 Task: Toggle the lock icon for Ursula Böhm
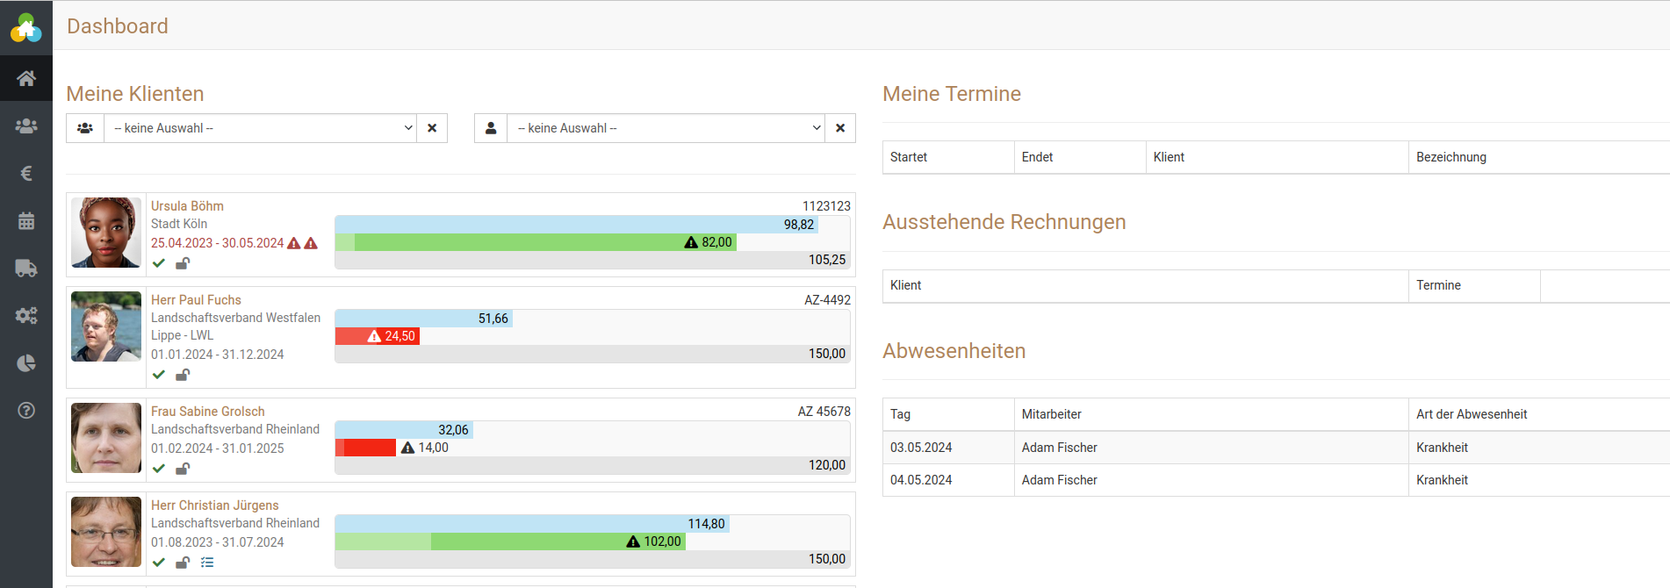[x=183, y=263]
